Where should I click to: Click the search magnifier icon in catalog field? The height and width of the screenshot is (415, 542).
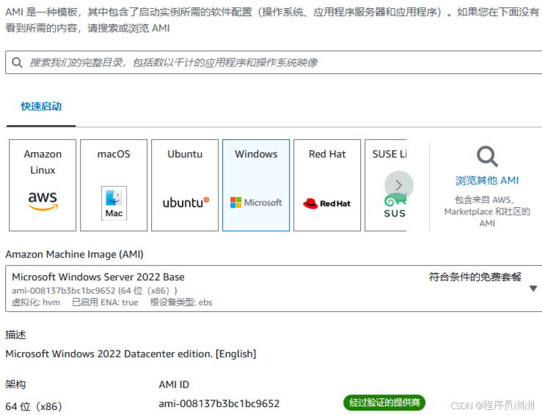(17, 62)
